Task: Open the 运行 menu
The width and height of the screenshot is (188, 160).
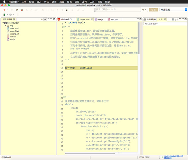Action: pyautogui.click(x=77, y=2)
